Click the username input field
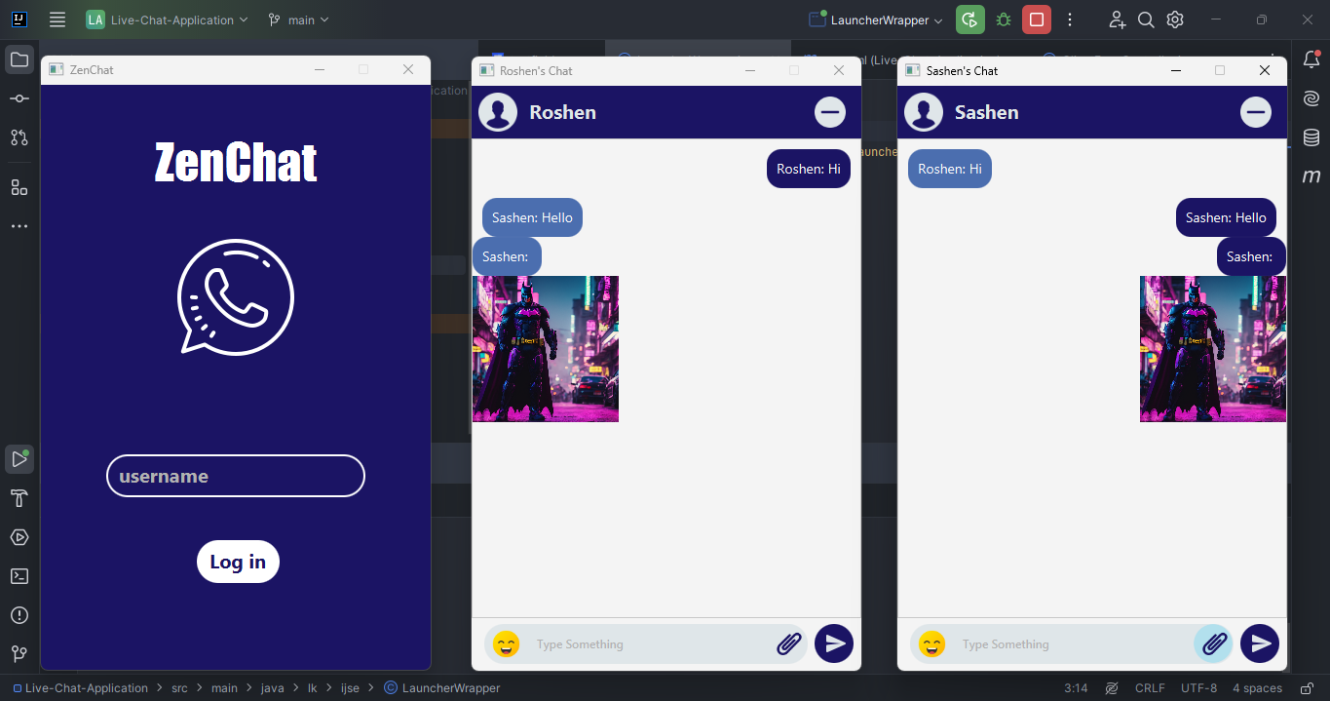 [x=236, y=477]
